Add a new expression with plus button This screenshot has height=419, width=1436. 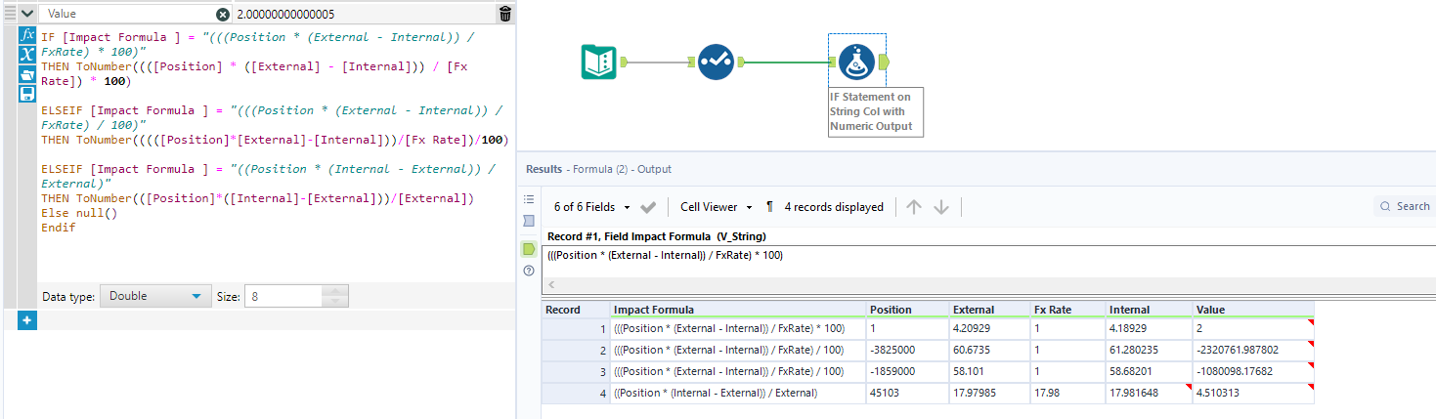(x=27, y=320)
